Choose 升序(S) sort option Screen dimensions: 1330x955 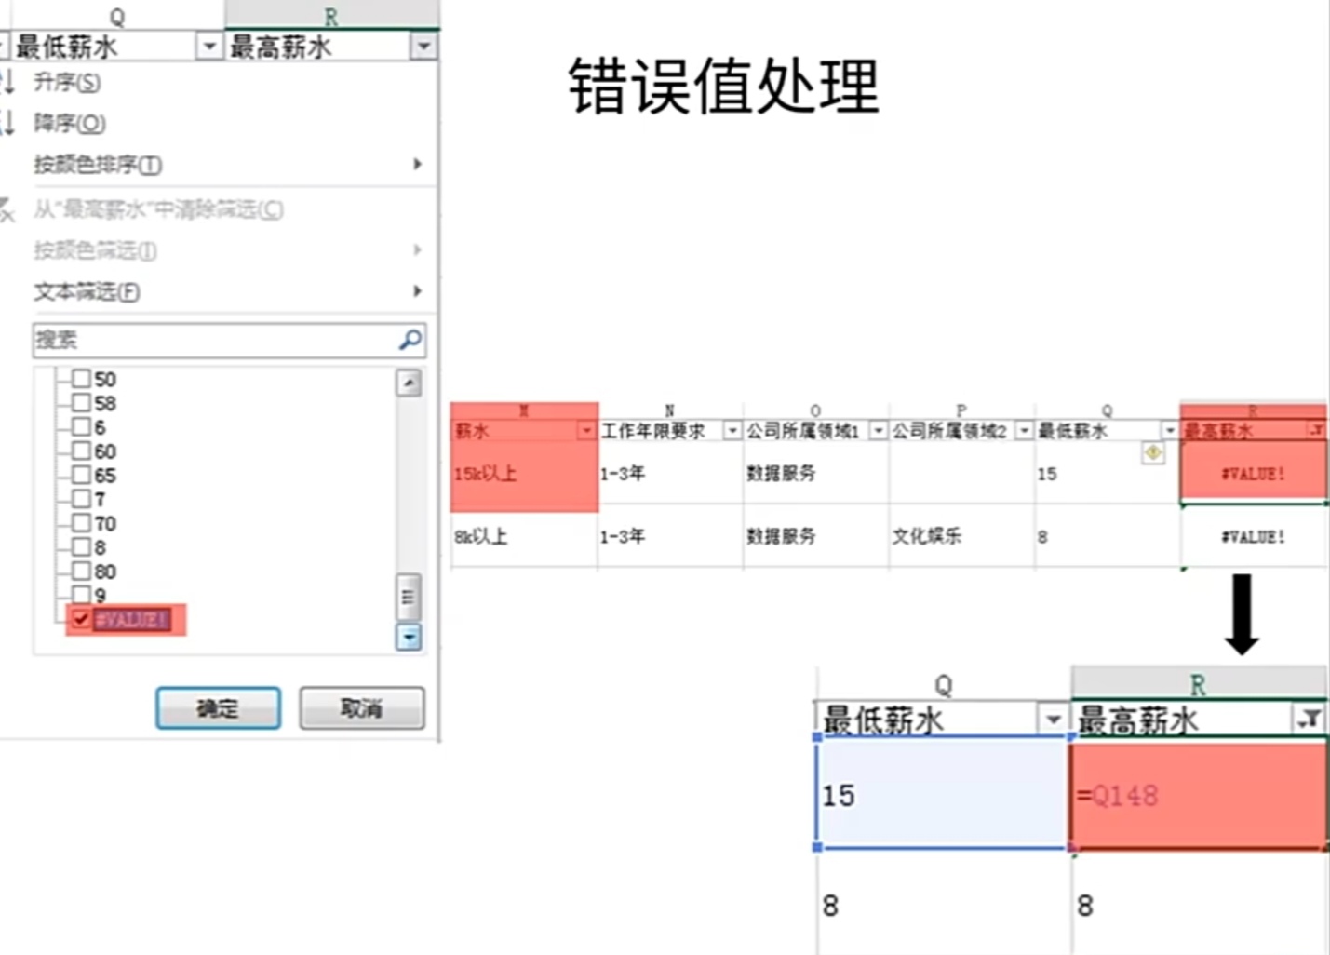(67, 82)
